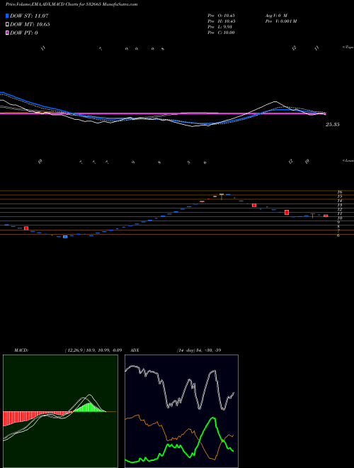The width and height of the screenshot is (354, 468).
Task: Click price axis label 13
Action: tap(340, 205)
